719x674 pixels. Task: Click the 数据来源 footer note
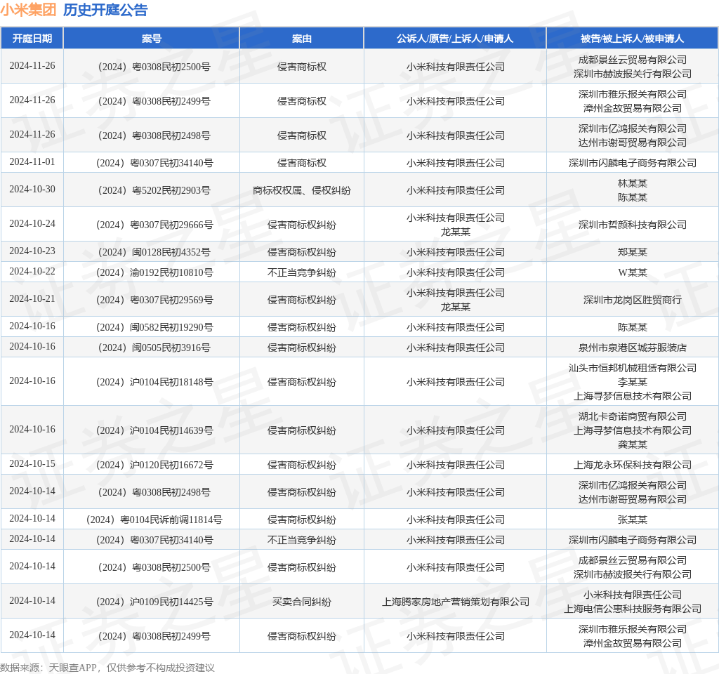(x=107, y=668)
